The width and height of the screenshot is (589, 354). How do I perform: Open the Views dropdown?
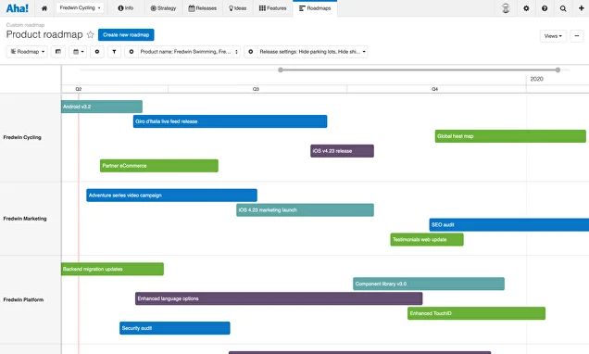coord(553,36)
